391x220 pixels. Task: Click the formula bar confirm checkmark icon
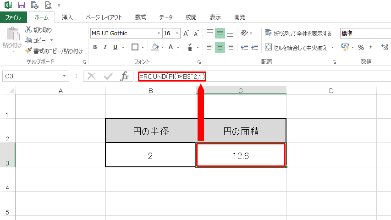tap(108, 76)
